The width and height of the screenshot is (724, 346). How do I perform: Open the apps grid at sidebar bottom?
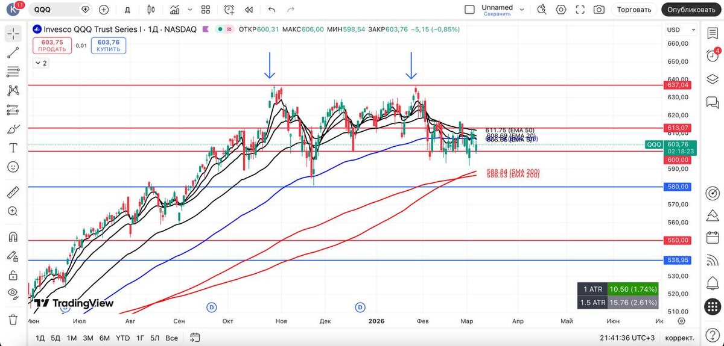coord(712,307)
